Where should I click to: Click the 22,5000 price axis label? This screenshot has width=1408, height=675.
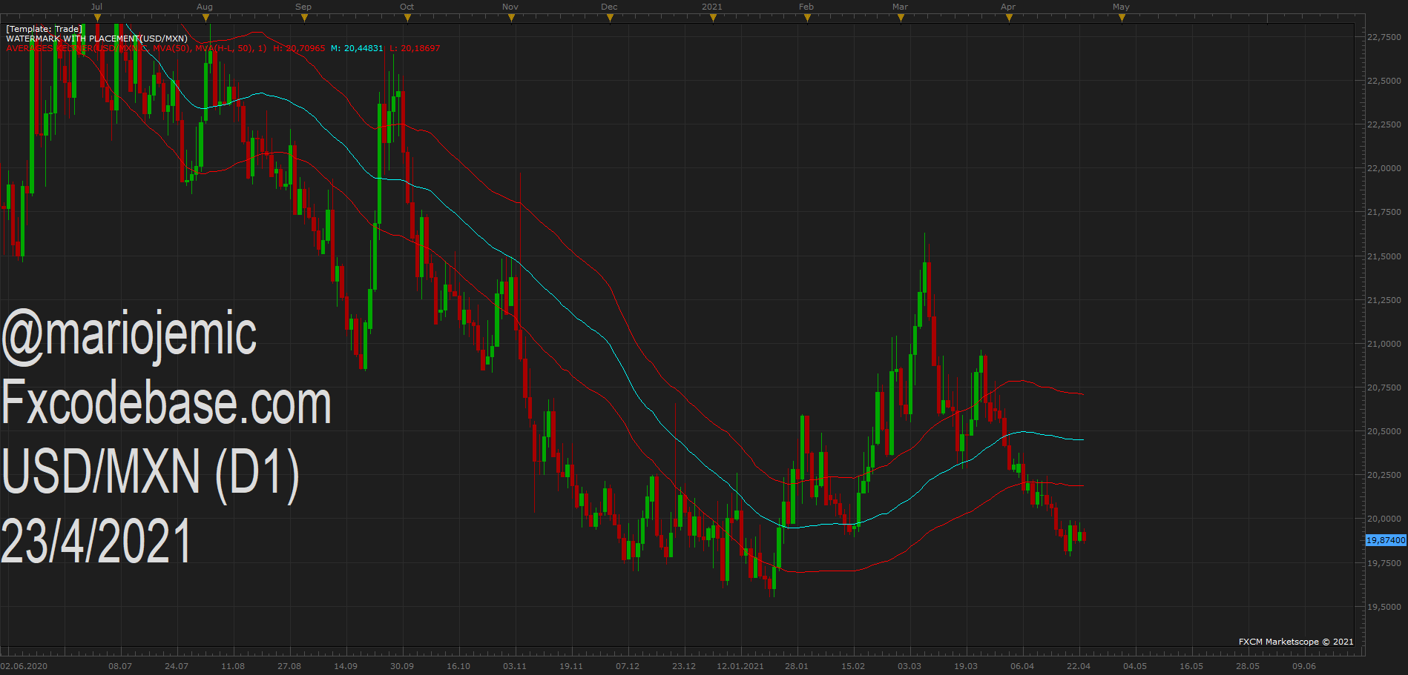[1384, 81]
